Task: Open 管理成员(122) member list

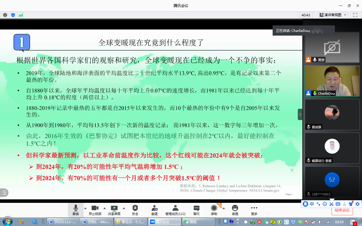Action: point(175,210)
